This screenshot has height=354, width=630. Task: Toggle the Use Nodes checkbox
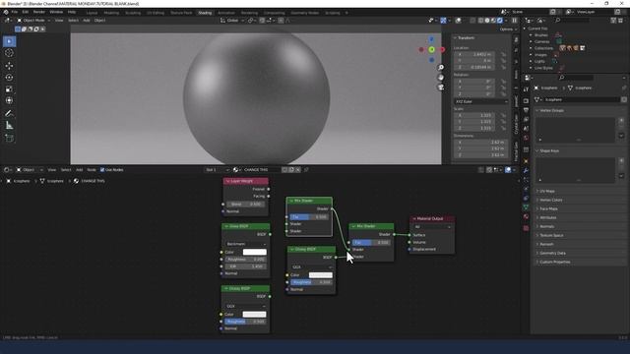tap(102, 170)
